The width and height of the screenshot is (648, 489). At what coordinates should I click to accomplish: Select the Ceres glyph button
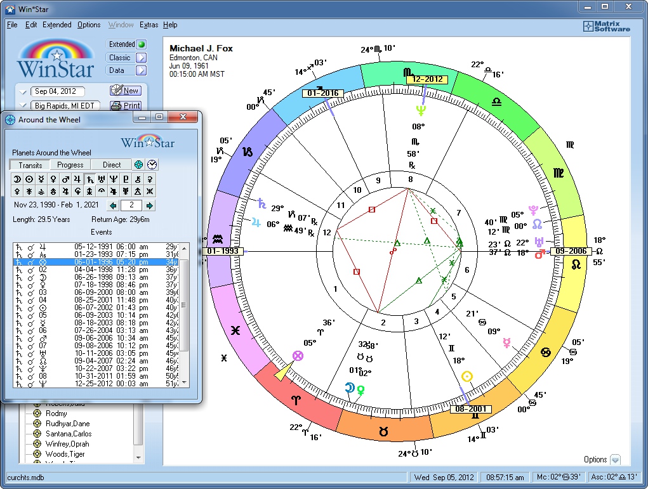click(x=150, y=179)
